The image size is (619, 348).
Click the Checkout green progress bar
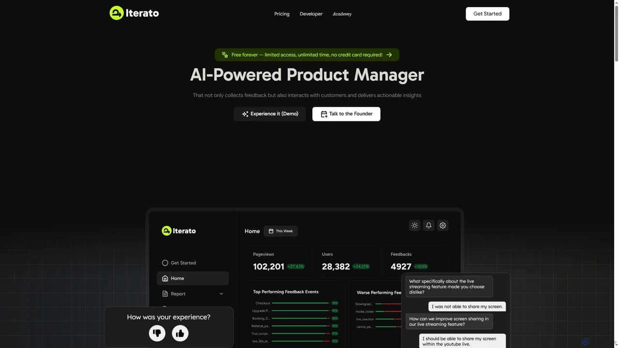(x=301, y=304)
